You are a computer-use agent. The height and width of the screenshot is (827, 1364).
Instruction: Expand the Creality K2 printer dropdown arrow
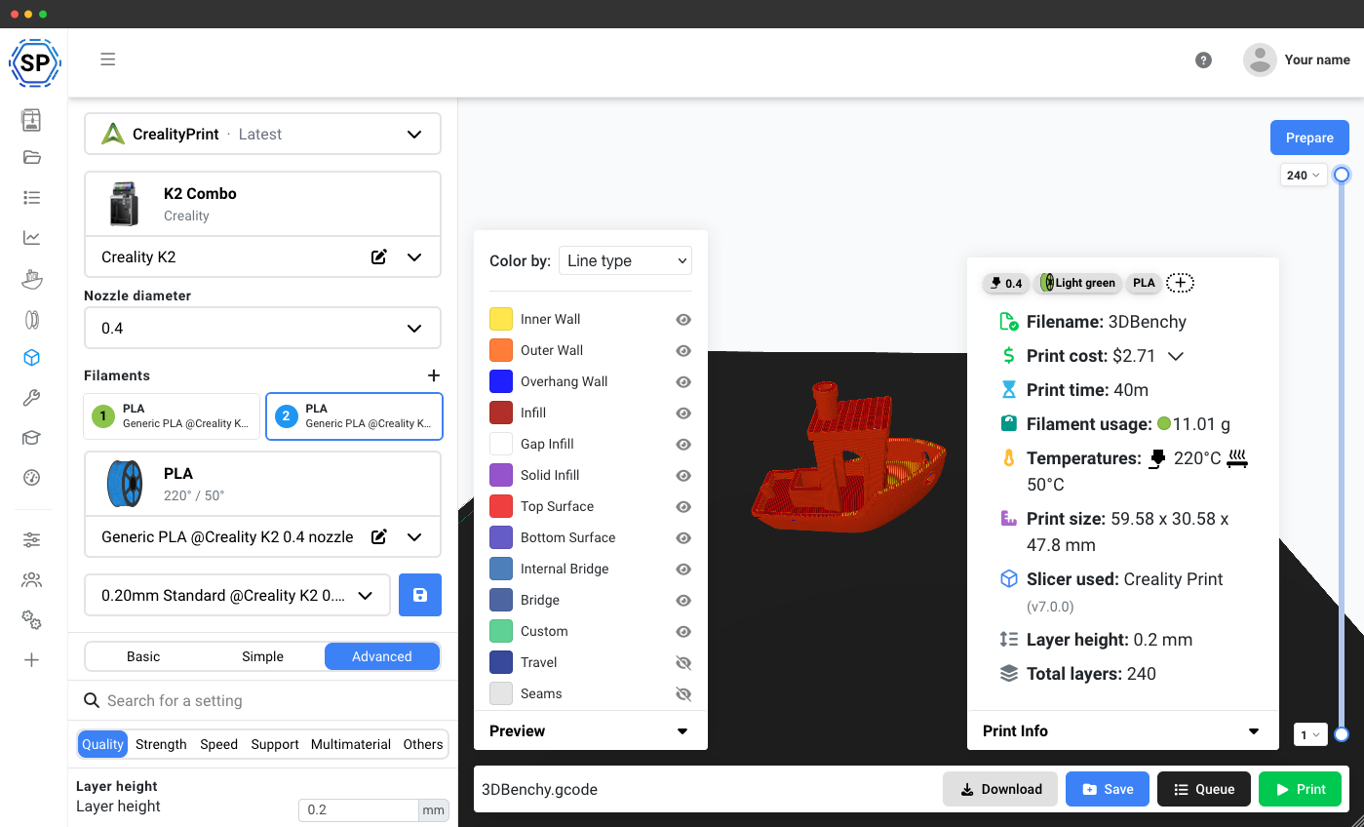point(414,257)
